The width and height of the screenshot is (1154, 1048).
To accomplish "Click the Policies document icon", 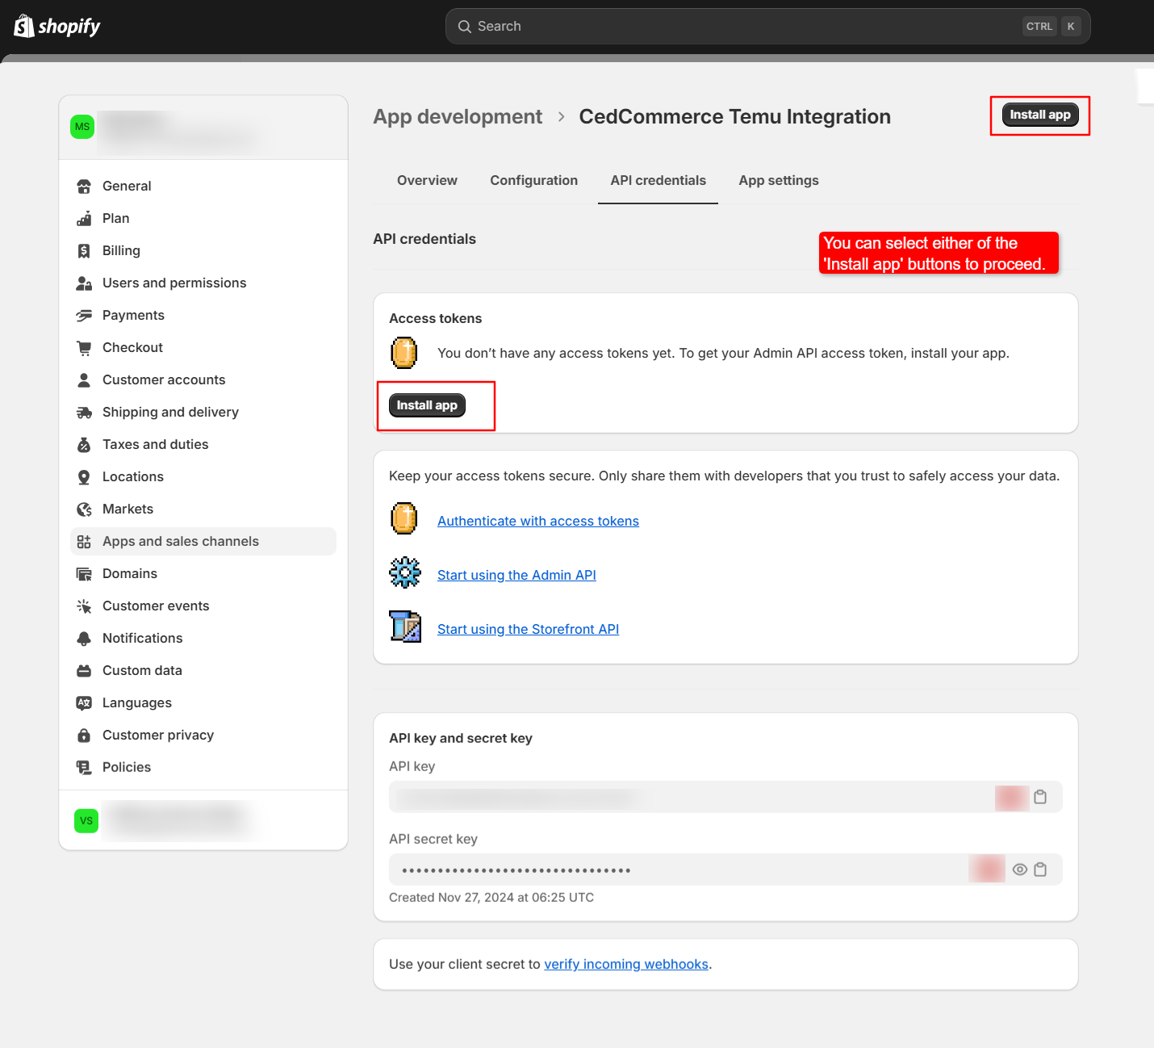I will tap(84, 768).
